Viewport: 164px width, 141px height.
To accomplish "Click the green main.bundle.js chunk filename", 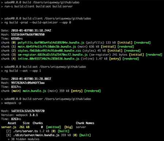I will coord(34,91).
